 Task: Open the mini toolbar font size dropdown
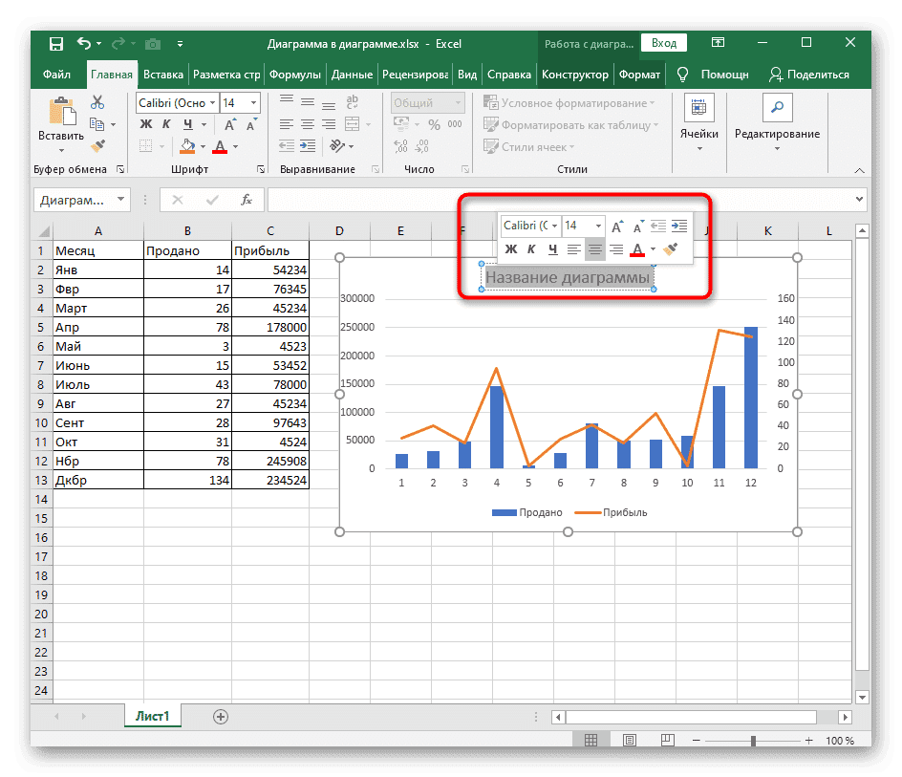point(597,226)
